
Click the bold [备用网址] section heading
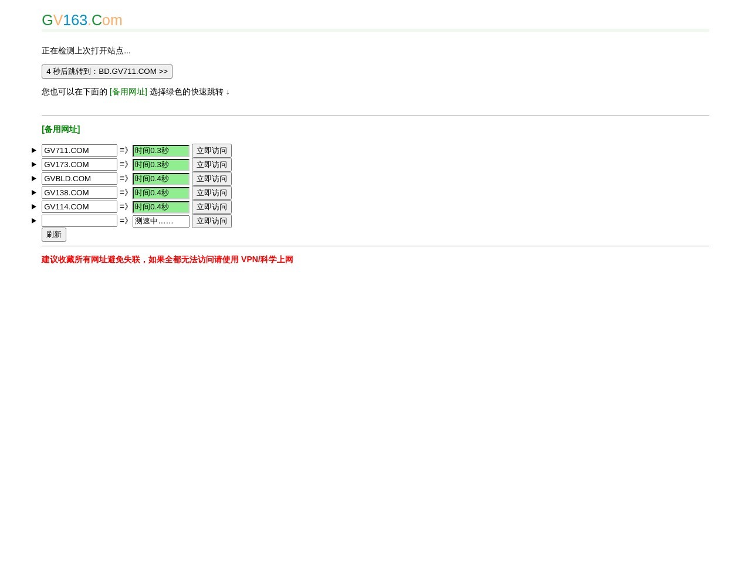pos(61,130)
